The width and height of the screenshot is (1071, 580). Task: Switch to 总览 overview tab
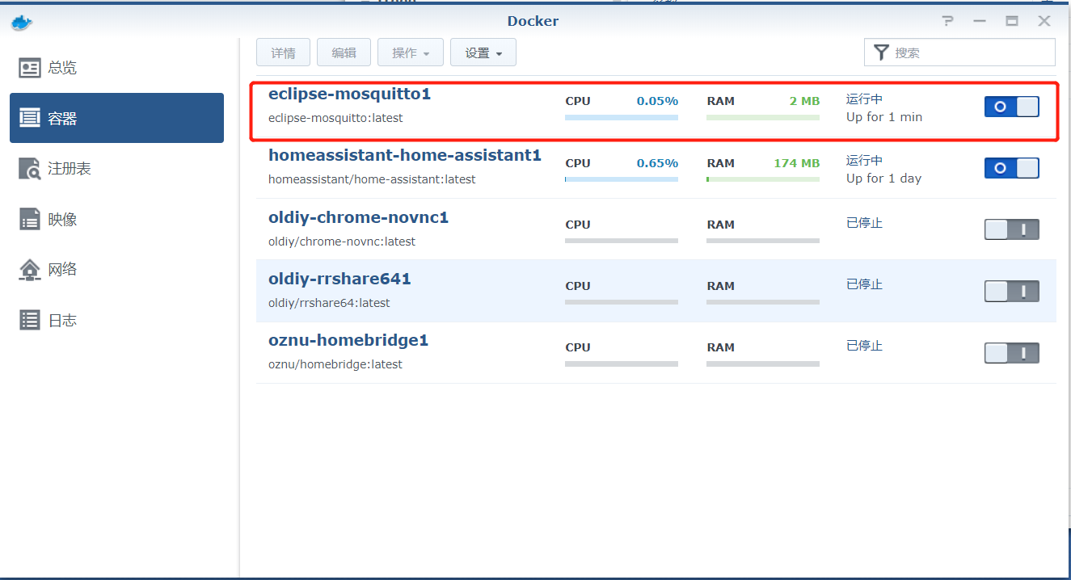(116, 68)
